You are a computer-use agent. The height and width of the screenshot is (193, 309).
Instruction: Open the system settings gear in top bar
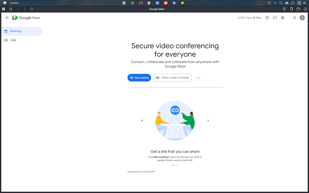pos(304,3)
